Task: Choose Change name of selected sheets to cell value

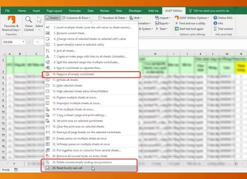Action: click(91, 39)
